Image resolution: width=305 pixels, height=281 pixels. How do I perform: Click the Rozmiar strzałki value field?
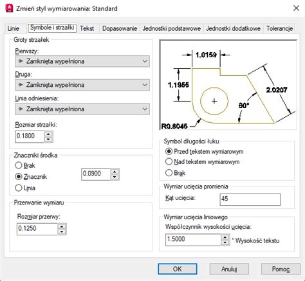pos(30,136)
